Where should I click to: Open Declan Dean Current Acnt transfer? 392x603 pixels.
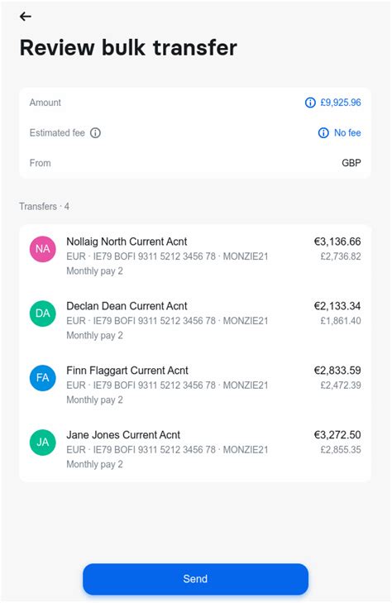click(x=195, y=320)
